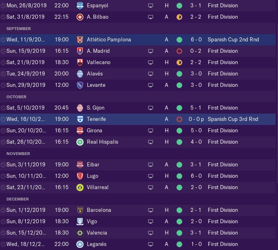Click the Barcelona club badge

click(80, 210)
